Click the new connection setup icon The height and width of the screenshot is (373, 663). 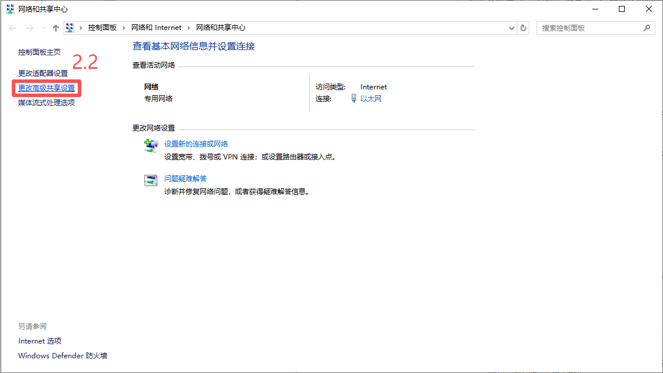(151, 146)
